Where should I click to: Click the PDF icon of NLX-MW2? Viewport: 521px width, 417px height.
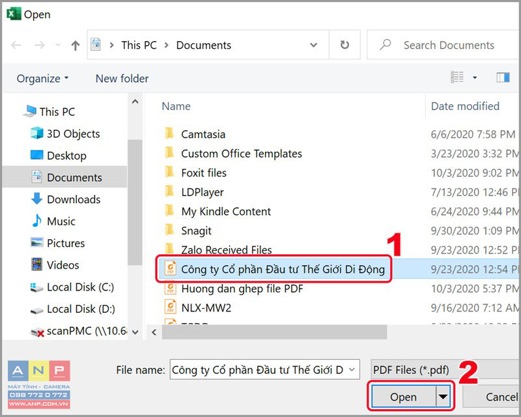(171, 307)
